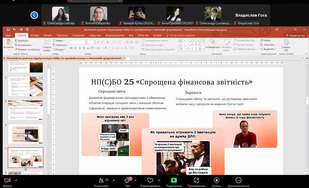This screenshot has width=309, height=188.
Task: Open Макет layout dropdown
Action: [59, 41]
